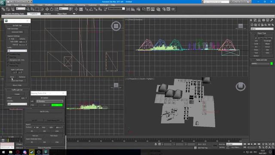275x155 pixels.
Task: Open the Modifiers menu
Action: coord(49,5)
